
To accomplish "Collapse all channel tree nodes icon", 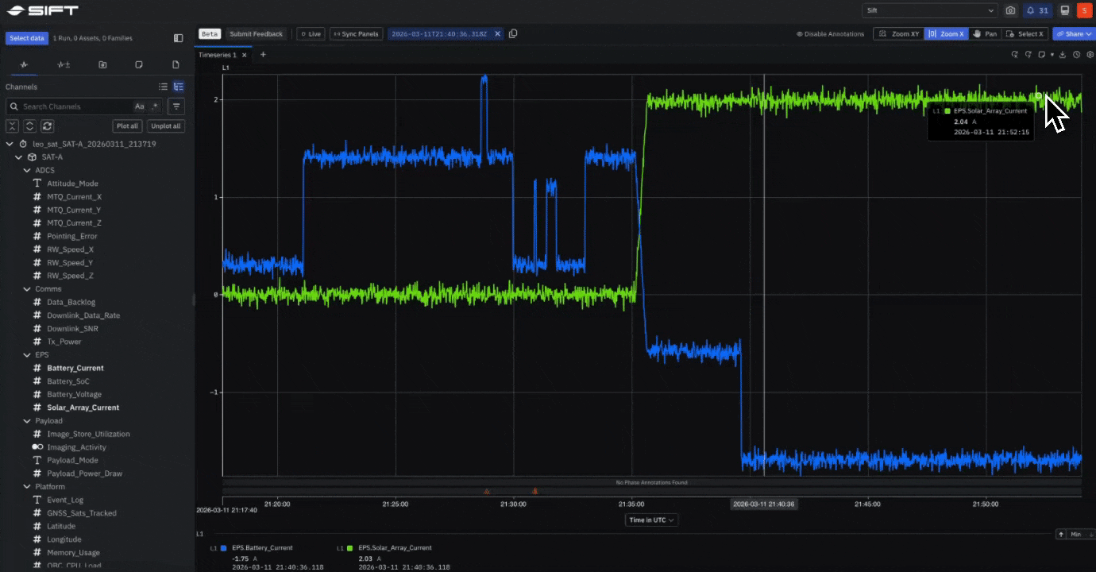I will 13,126.
